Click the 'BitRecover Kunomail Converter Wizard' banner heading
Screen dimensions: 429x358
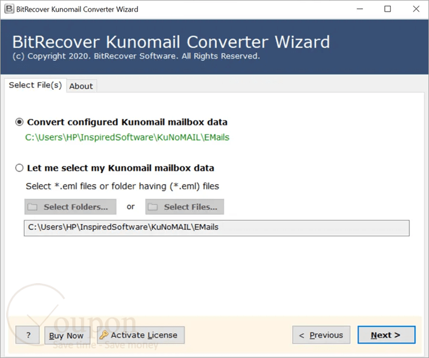[171, 42]
